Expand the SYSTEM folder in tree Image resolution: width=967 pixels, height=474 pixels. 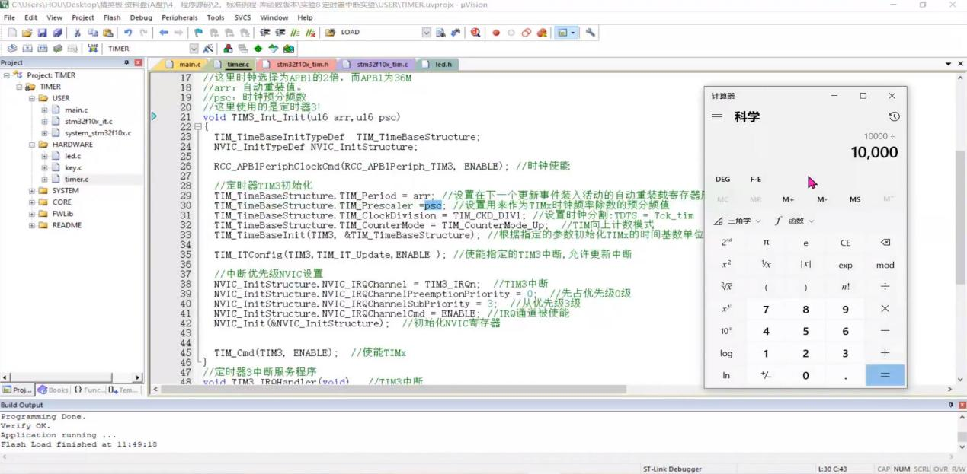(32, 191)
